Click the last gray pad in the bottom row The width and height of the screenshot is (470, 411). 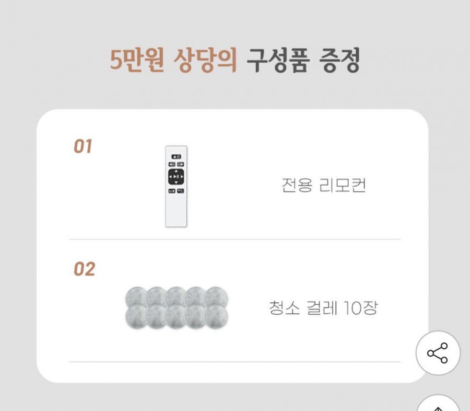[216, 317]
